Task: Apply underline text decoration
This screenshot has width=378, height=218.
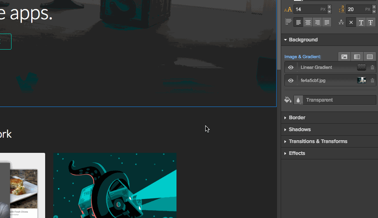Action: 361,22
